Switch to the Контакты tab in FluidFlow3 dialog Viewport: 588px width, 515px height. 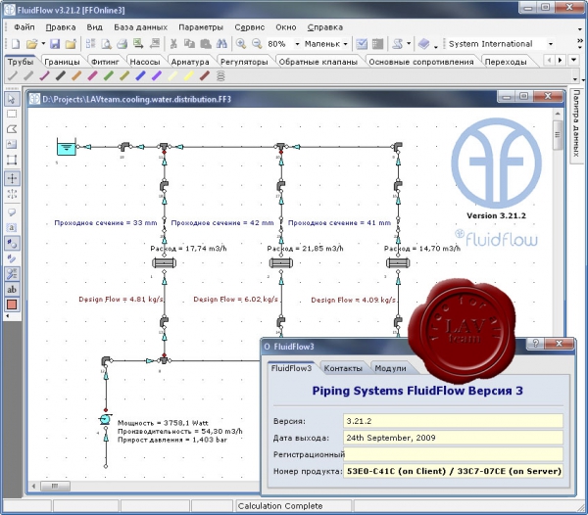[343, 368]
